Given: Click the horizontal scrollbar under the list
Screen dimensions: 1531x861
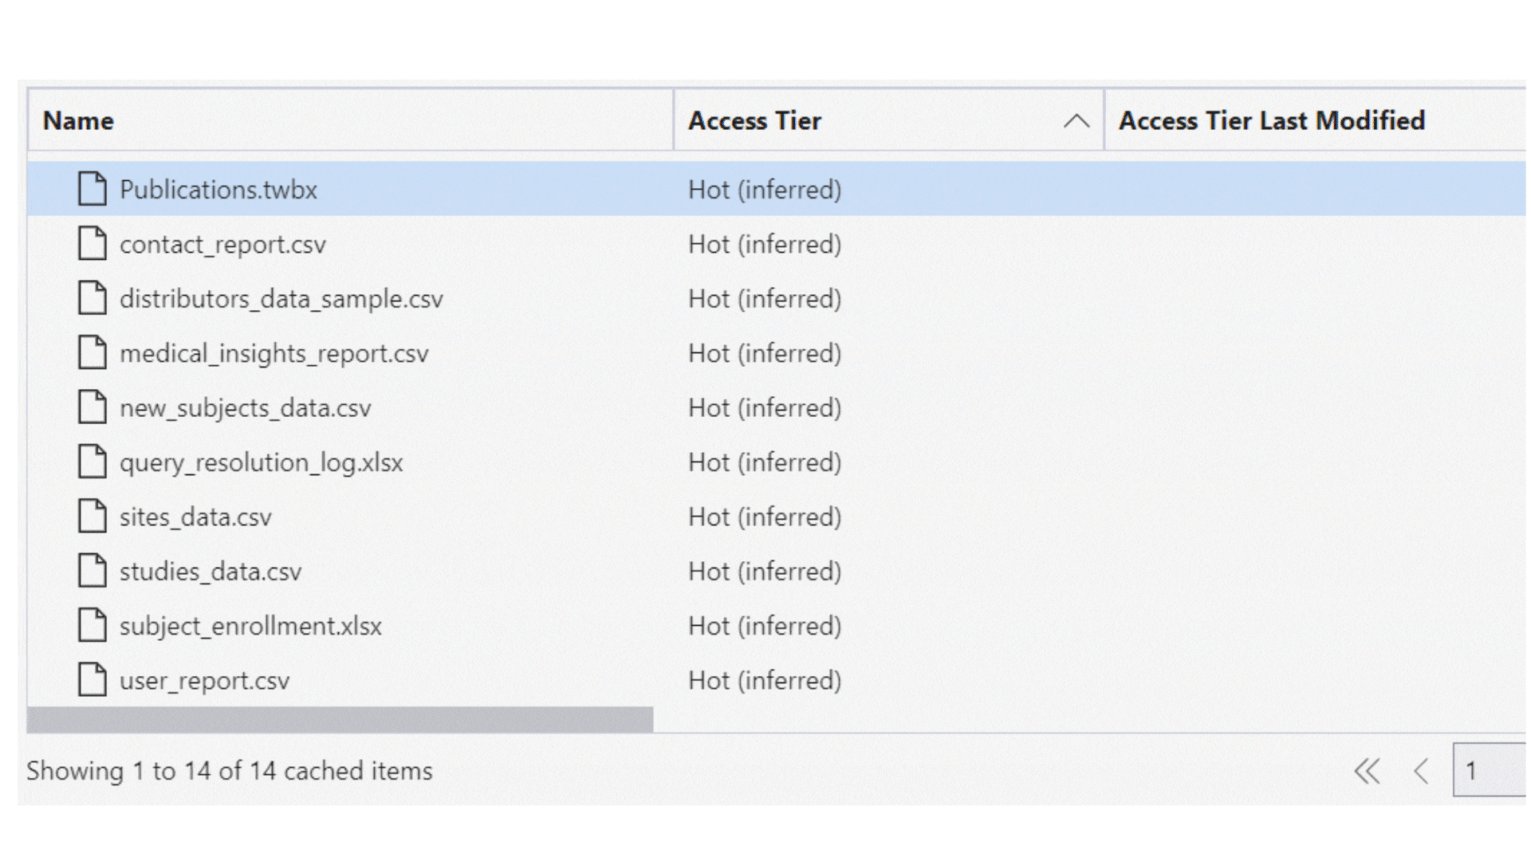Looking at the screenshot, I should click(340, 719).
